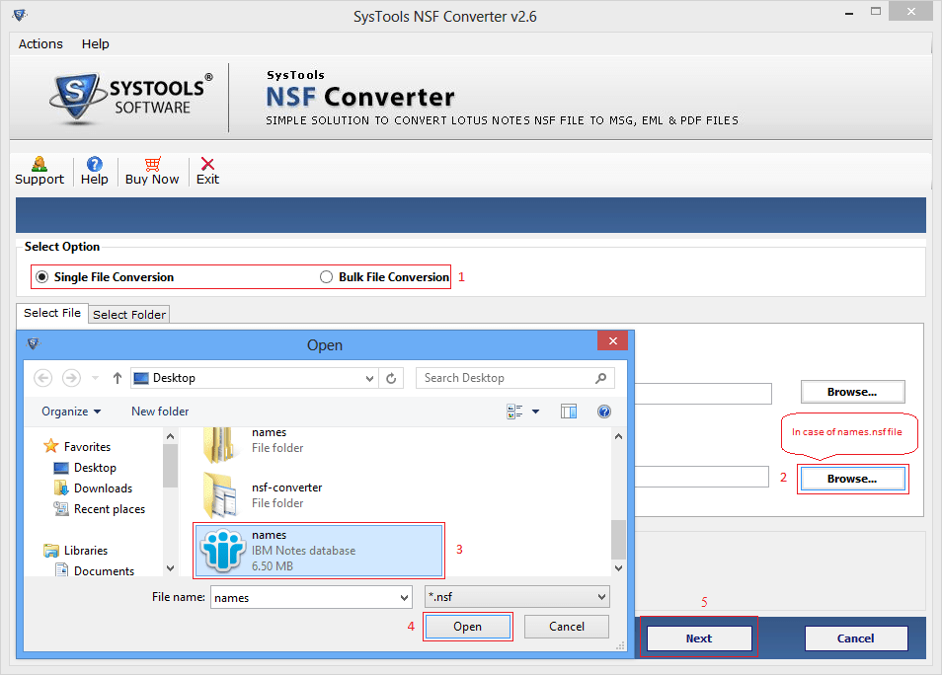Go back in the Open dialog
Screen dimensions: 942x675
click(42, 378)
